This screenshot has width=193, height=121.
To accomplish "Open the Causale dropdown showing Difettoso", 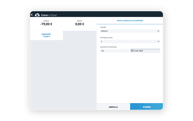I will click(x=130, y=31).
